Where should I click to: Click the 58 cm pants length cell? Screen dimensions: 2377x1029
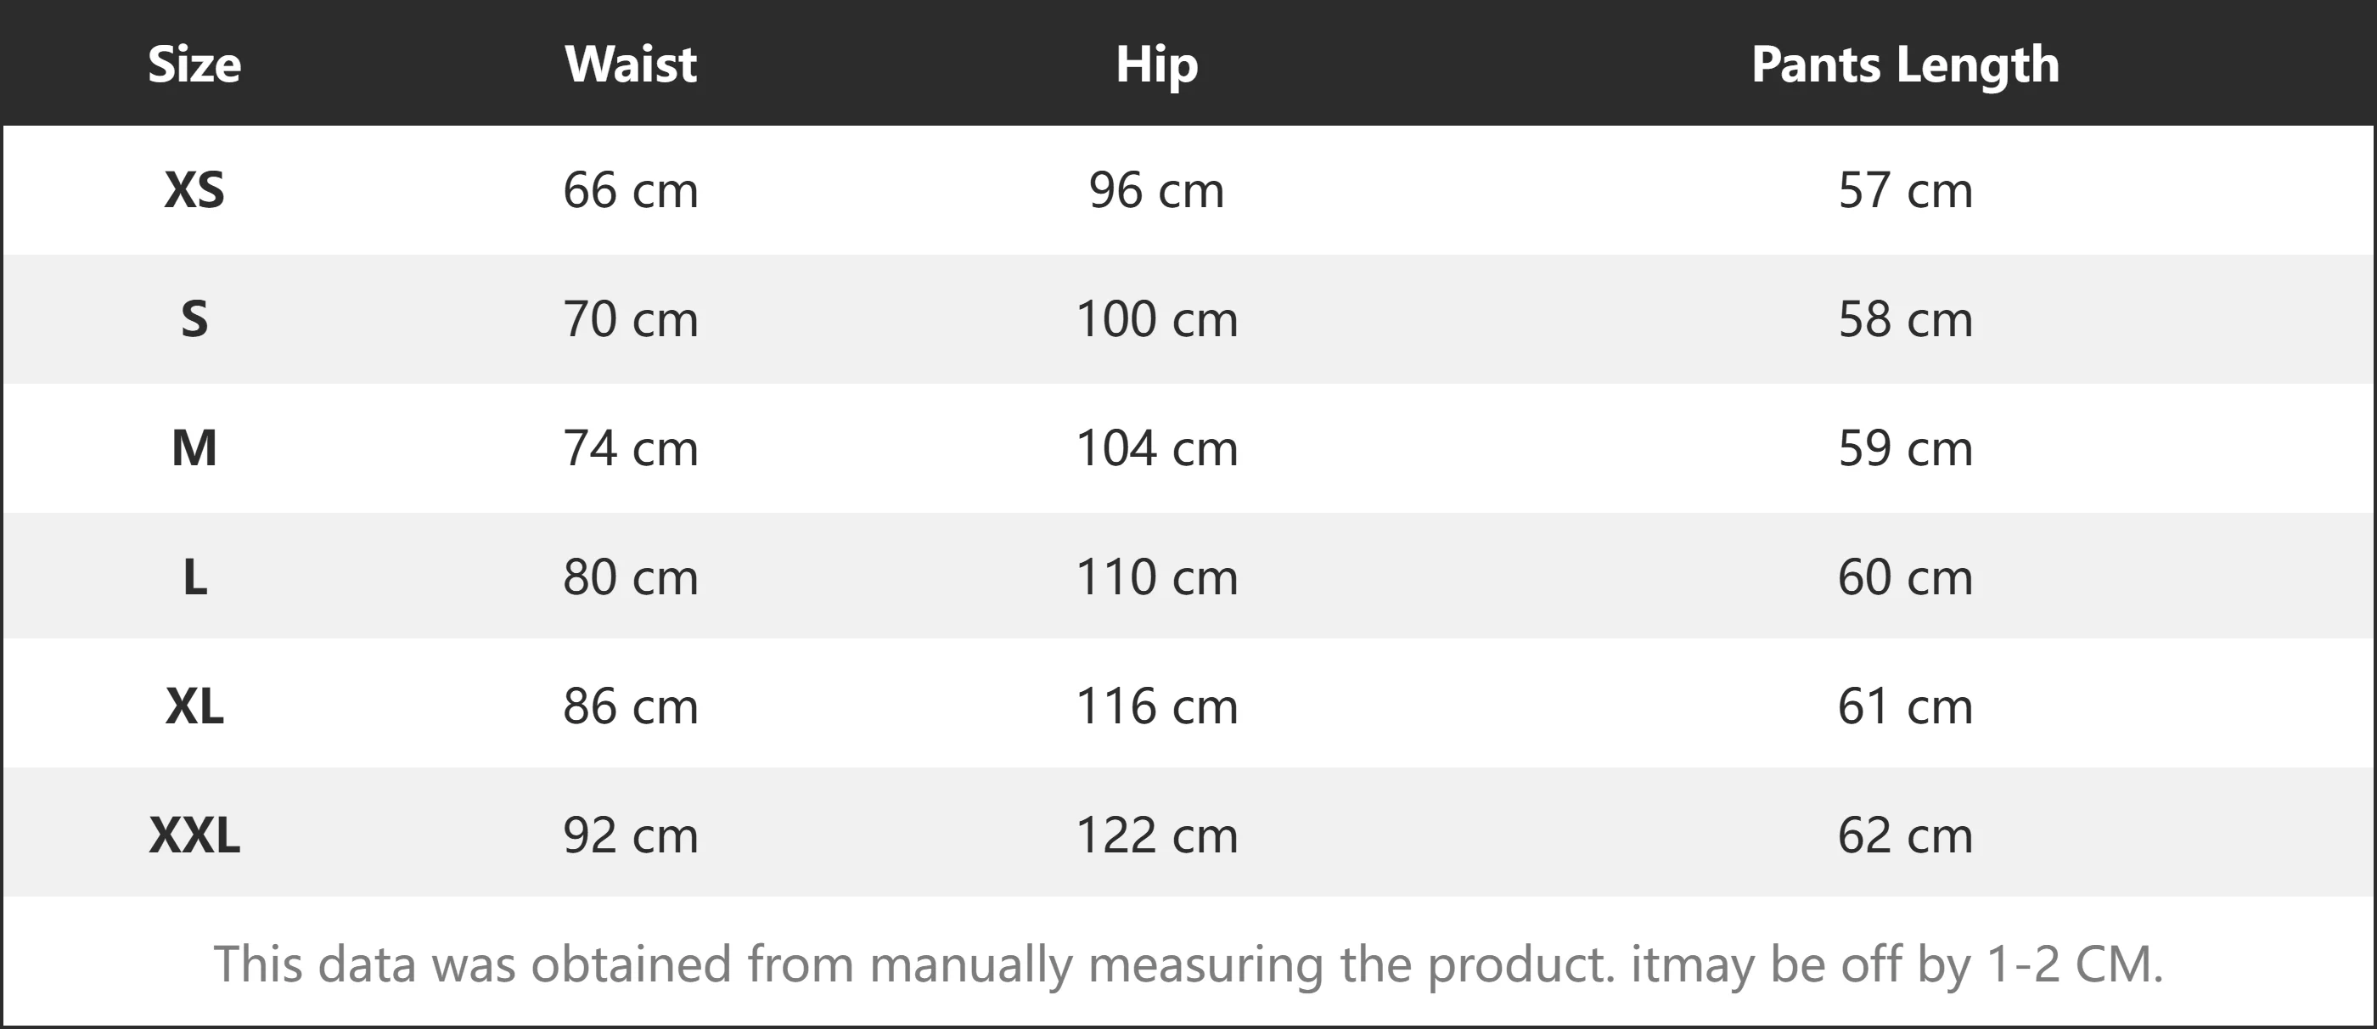tap(1904, 319)
